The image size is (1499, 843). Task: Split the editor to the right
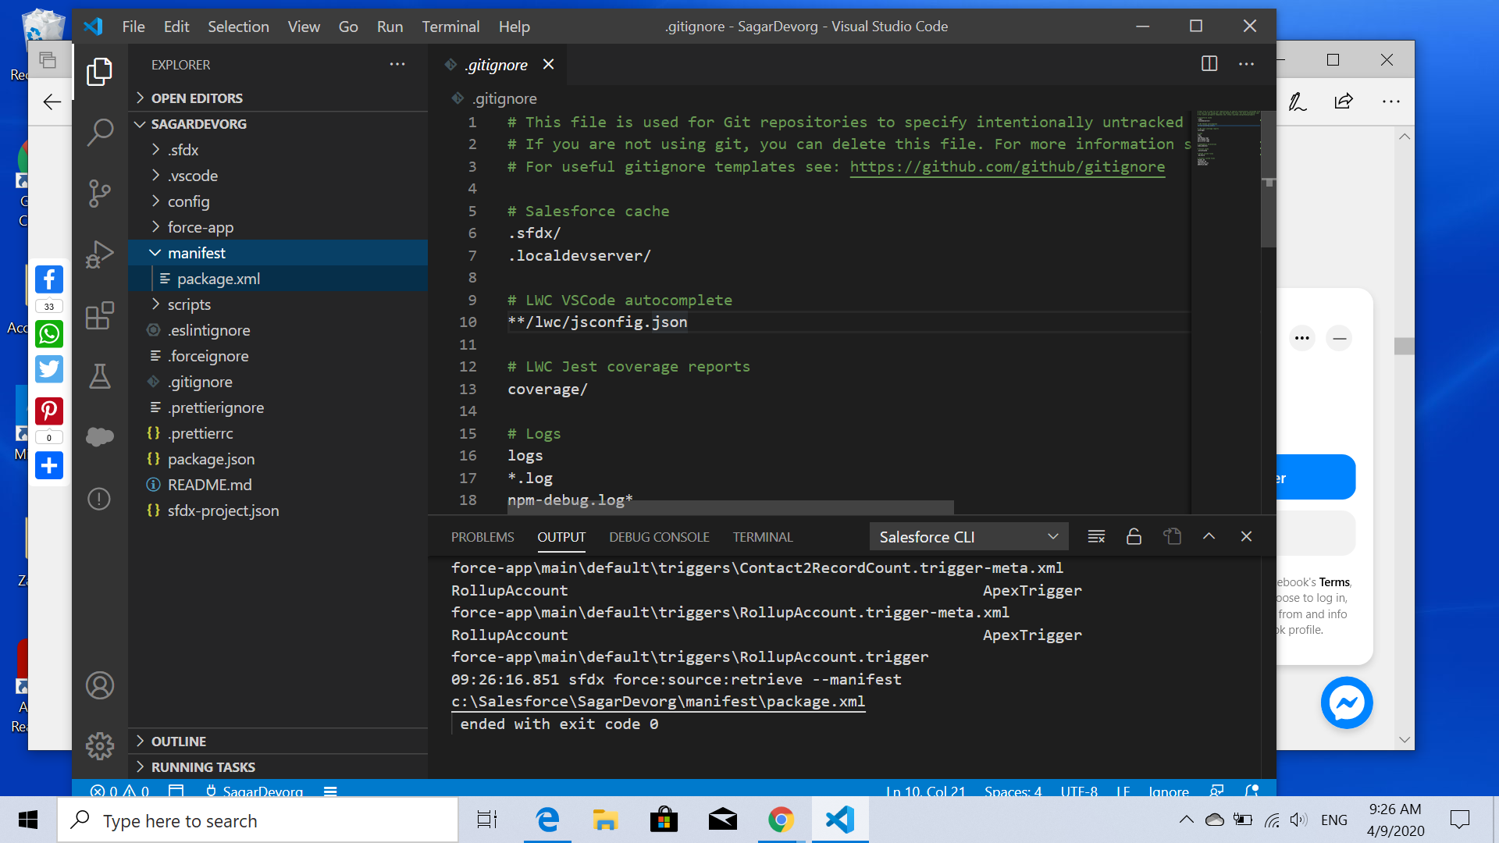point(1209,64)
